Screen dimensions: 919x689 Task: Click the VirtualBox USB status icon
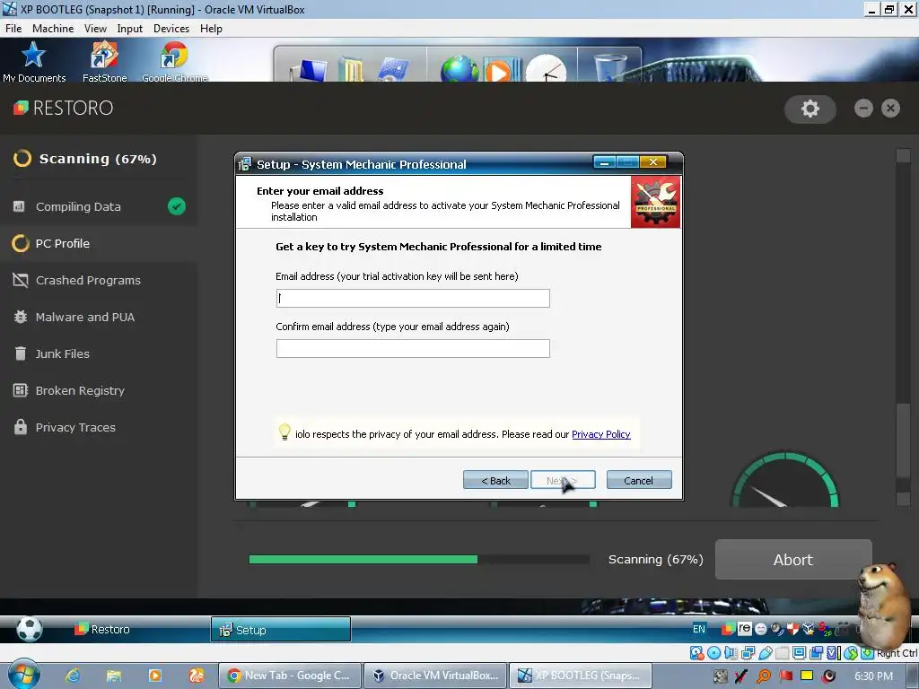tap(765, 653)
